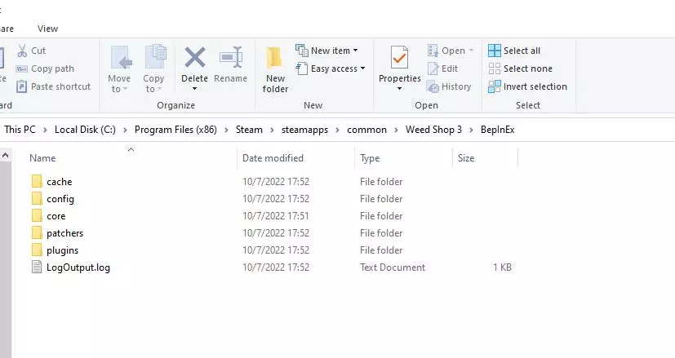Image resolution: width=675 pixels, height=358 pixels.
Task: Navigate to Weed Shop 3 breadcrumb
Action: tap(433, 130)
